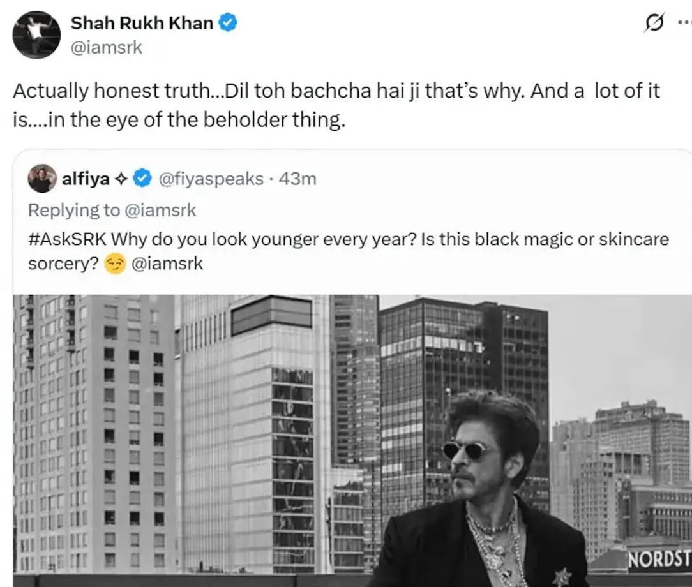Click alfiya's blue verified checkmark
This screenshot has width=692, height=587.
141,179
